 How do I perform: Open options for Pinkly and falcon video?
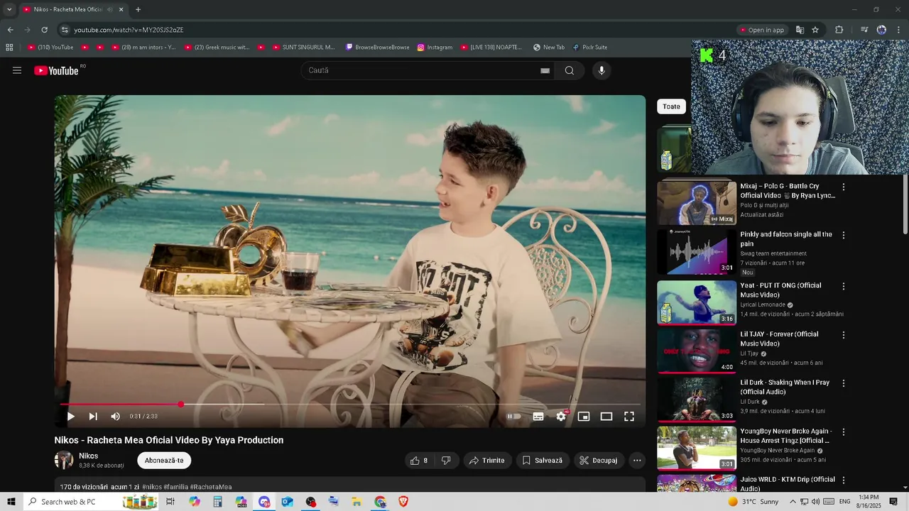coord(844,235)
